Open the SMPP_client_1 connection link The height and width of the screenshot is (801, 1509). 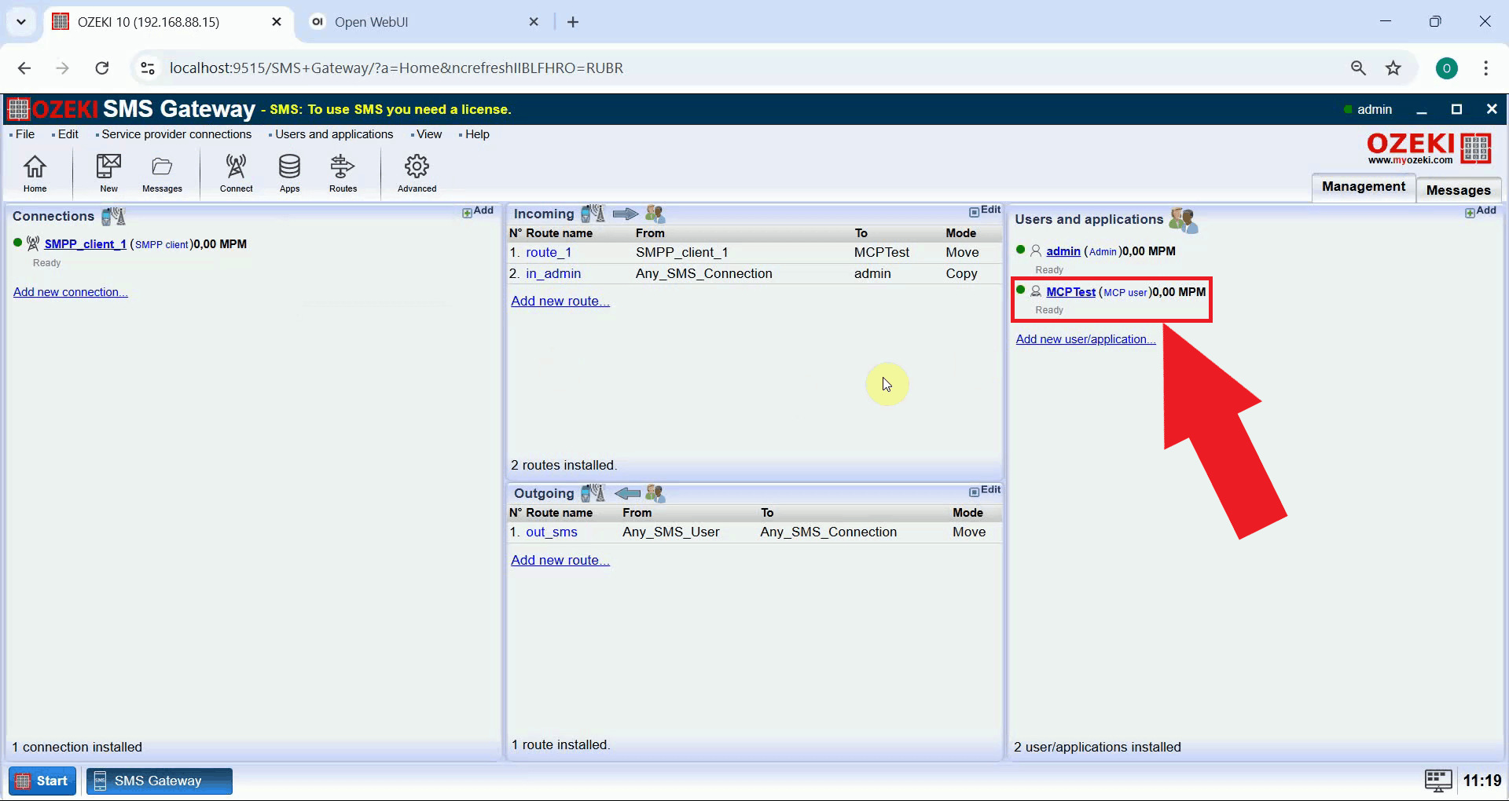pos(85,244)
